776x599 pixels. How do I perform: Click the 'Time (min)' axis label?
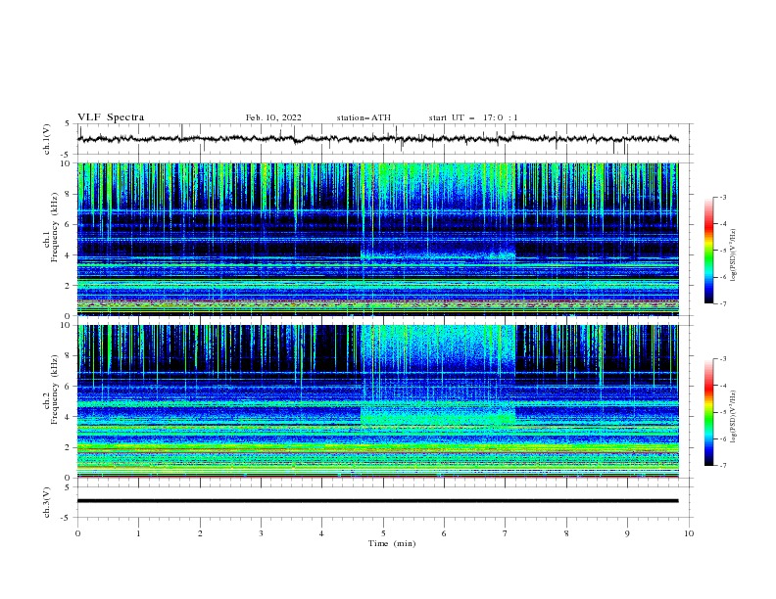[x=392, y=543]
